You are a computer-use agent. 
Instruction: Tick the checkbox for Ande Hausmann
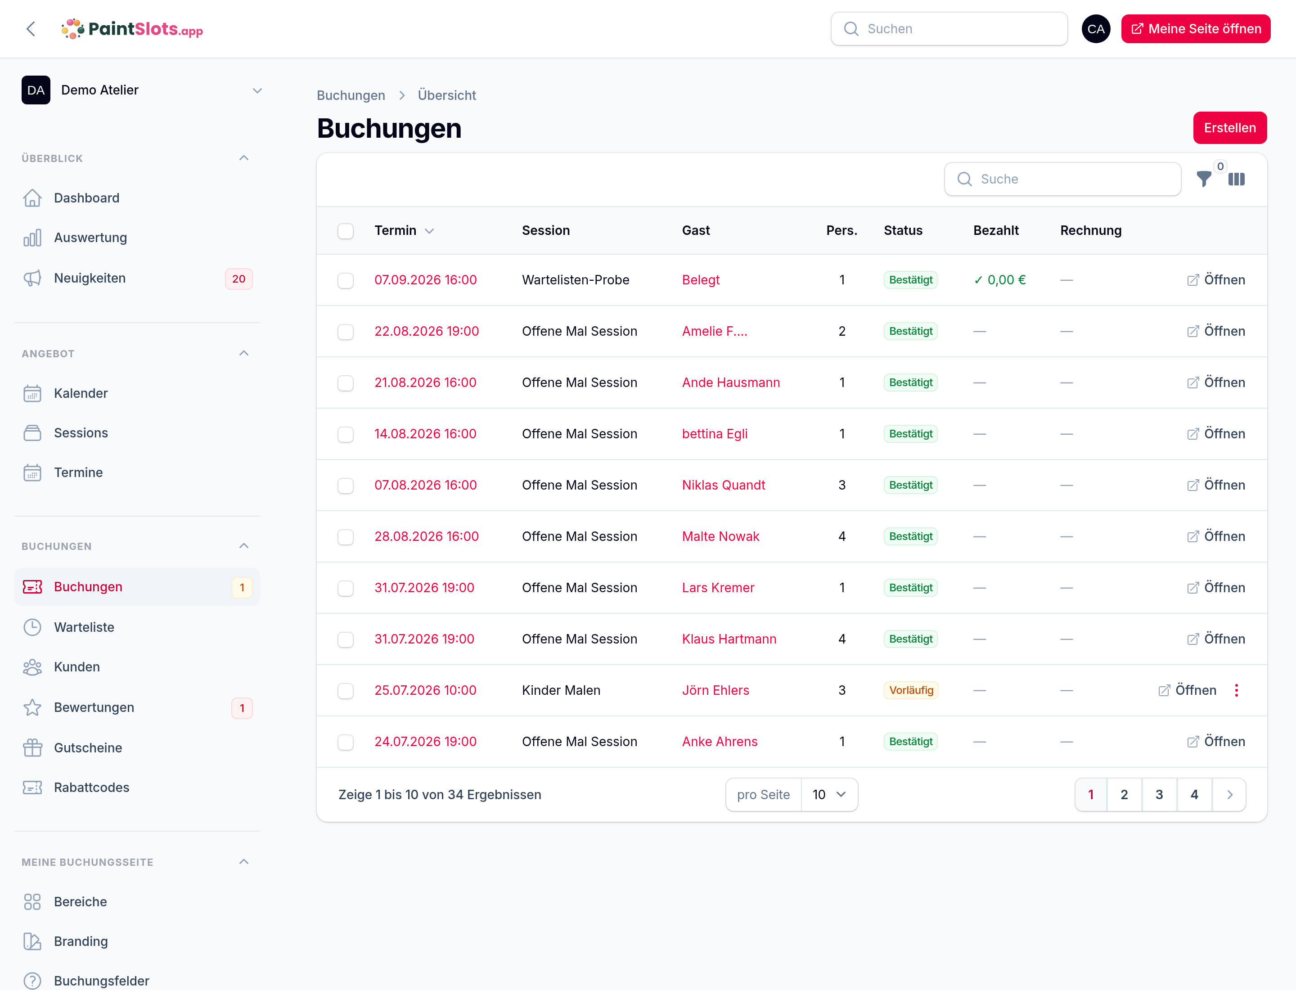(345, 383)
